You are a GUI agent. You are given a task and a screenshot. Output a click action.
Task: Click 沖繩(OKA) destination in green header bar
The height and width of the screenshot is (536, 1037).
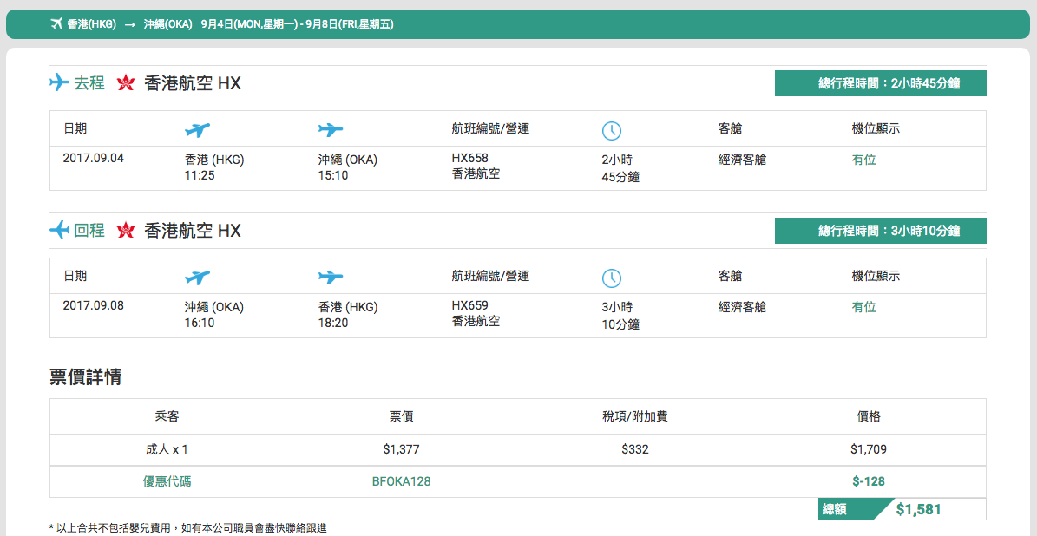(x=168, y=24)
